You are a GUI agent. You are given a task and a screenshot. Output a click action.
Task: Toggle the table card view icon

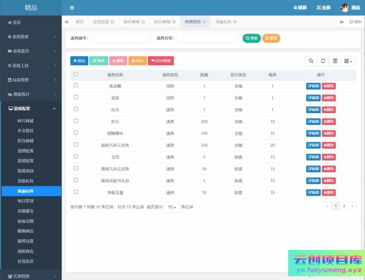coord(335,61)
